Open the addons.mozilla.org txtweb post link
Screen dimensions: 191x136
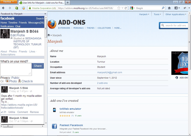(x=19, y=106)
